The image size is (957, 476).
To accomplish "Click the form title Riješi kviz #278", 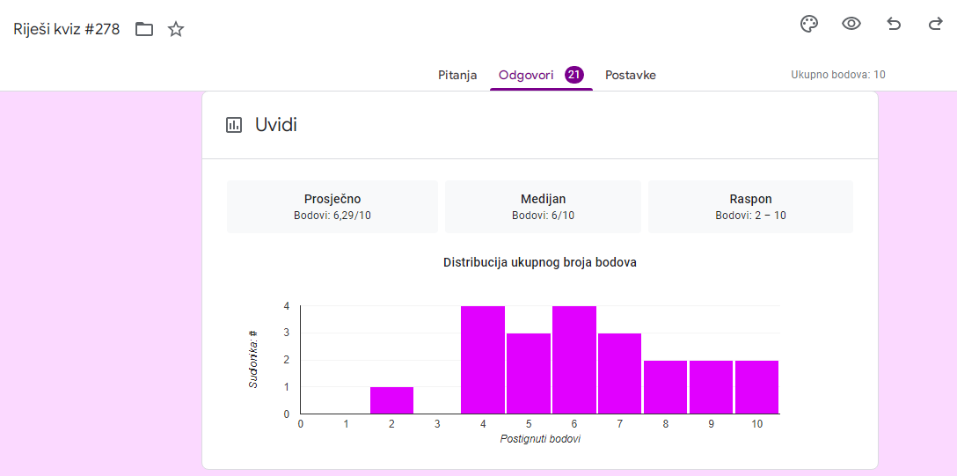I will (67, 29).
